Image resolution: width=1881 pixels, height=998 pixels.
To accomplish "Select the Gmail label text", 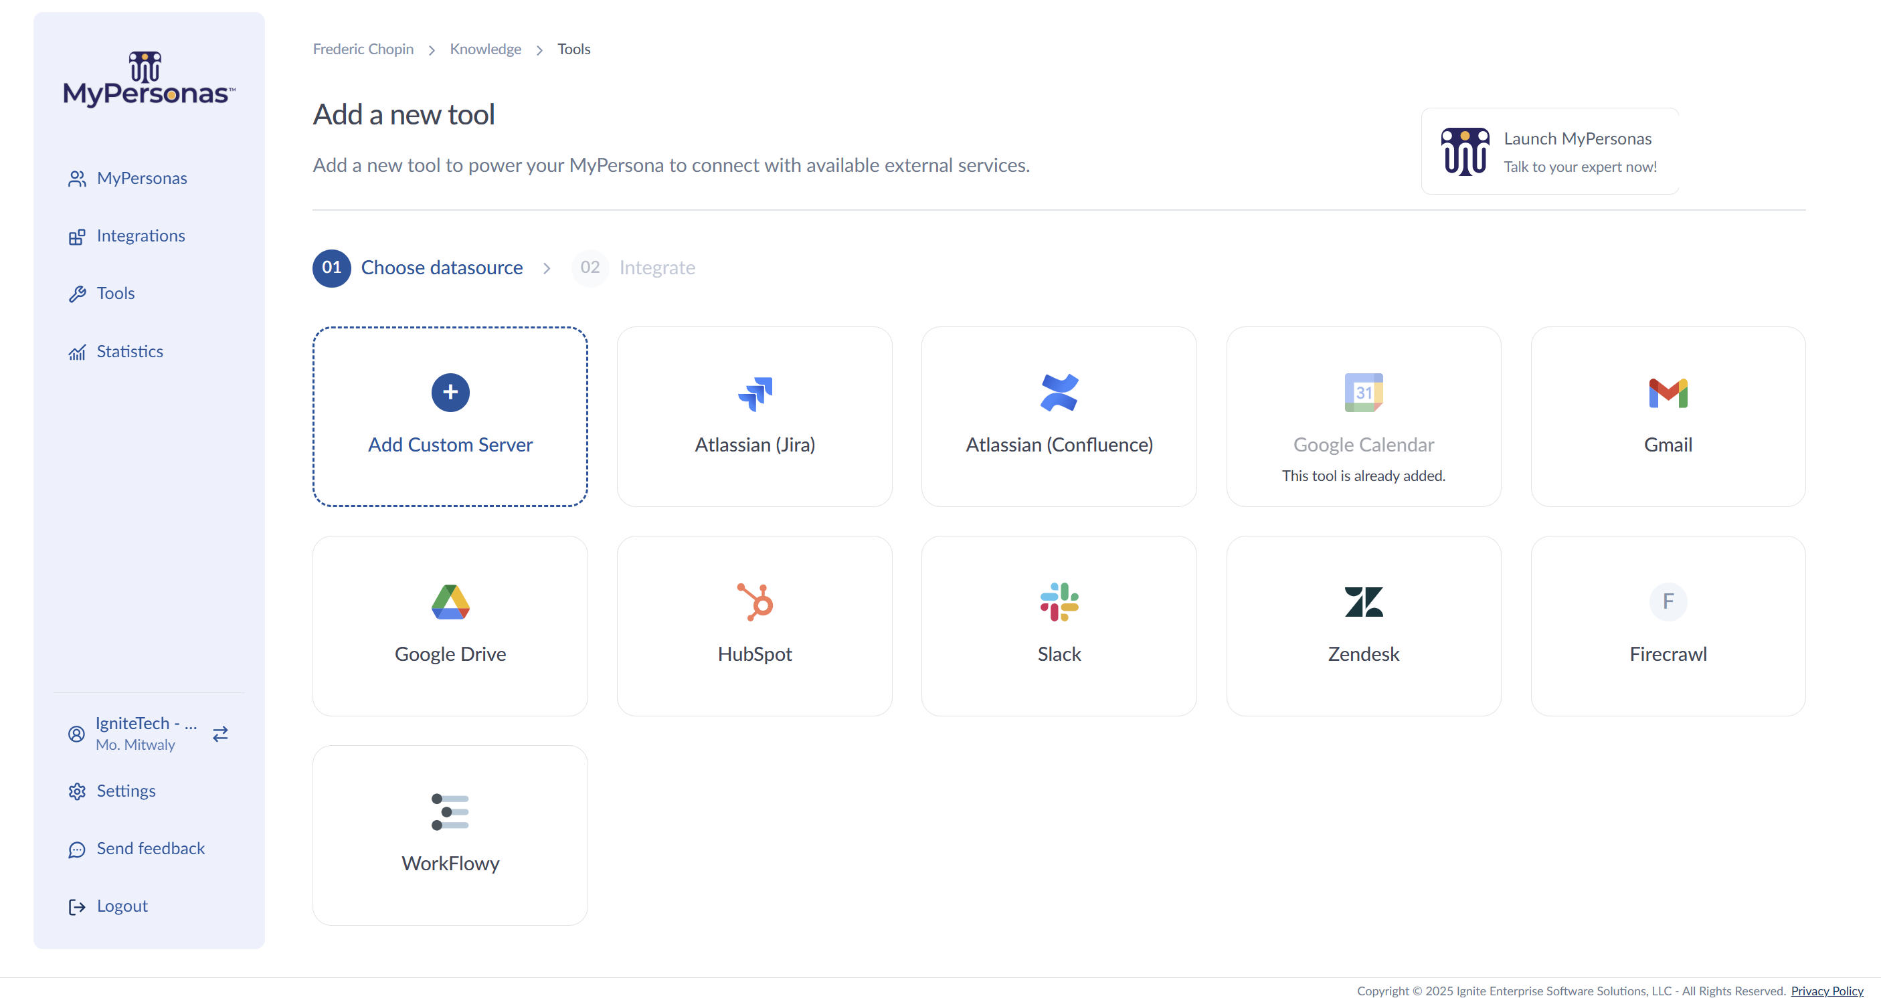I will click(x=1668, y=445).
